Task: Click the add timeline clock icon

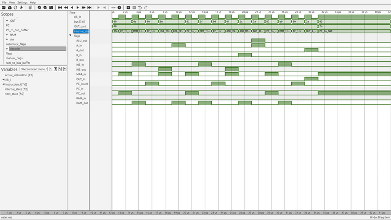Action: pos(119,7)
